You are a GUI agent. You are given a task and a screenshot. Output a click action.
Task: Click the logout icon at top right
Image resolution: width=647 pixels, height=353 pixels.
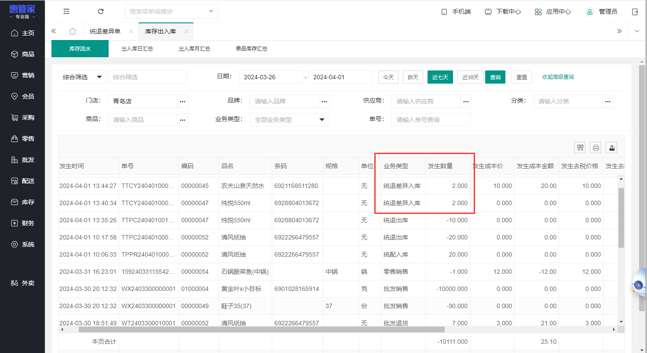click(x=635, y=11)
